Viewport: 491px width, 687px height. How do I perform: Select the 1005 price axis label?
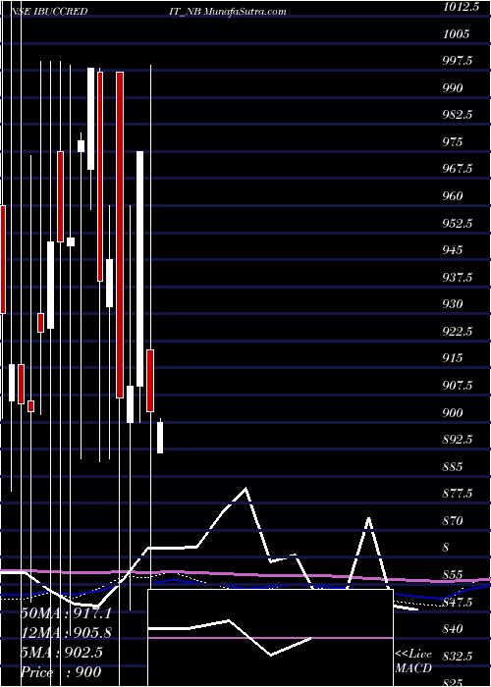pos(457,34)
